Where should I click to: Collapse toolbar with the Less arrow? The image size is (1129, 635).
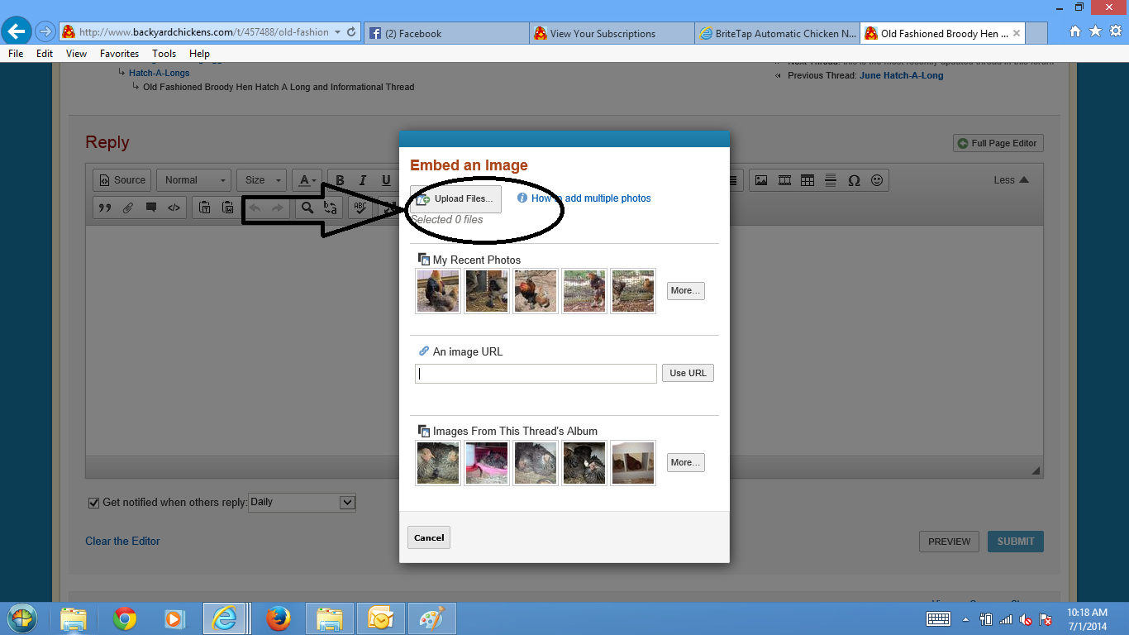pos(1011,180)
